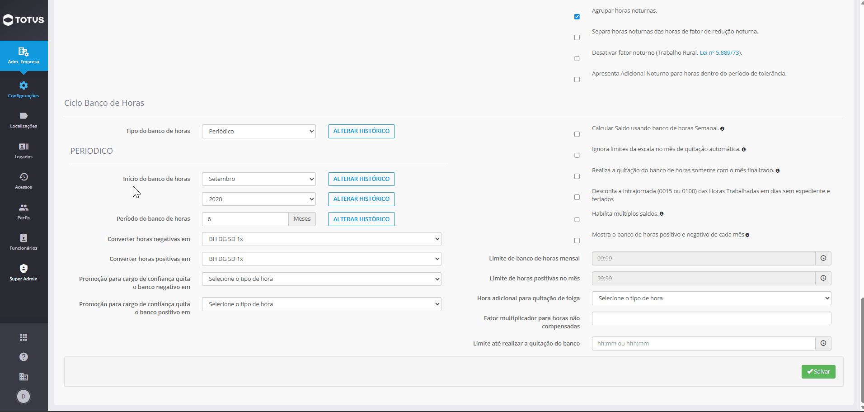864x412 pixels.
Task: Click Período do banco de horas field
Action: (x=245, y=219)
